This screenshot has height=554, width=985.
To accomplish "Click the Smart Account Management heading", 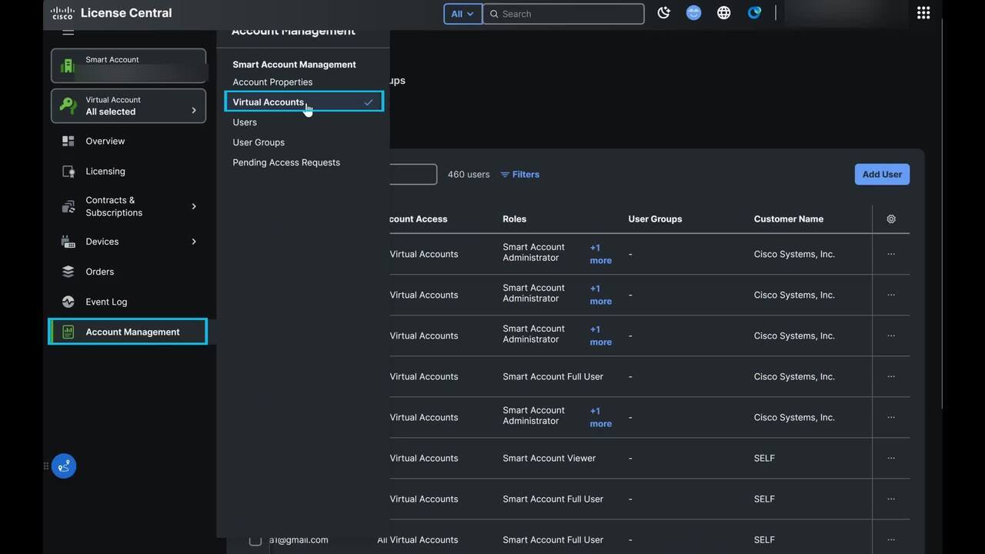I will pyautogui.click(x=294, y=65).
